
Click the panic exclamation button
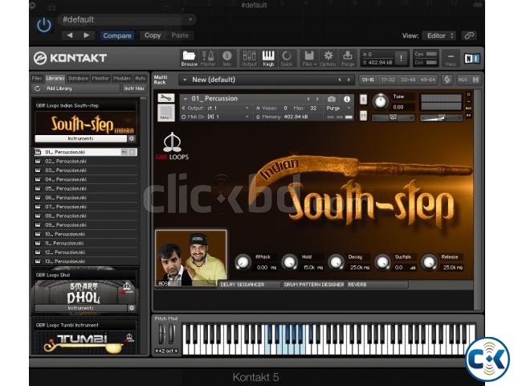(401, 59)
